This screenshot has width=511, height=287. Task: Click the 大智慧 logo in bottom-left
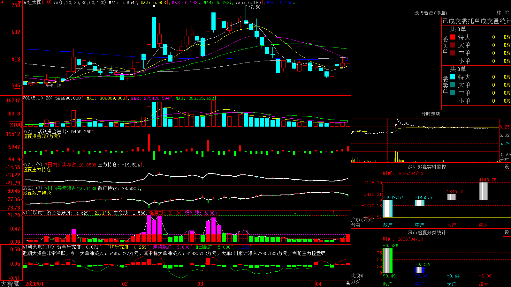point(10,284)
